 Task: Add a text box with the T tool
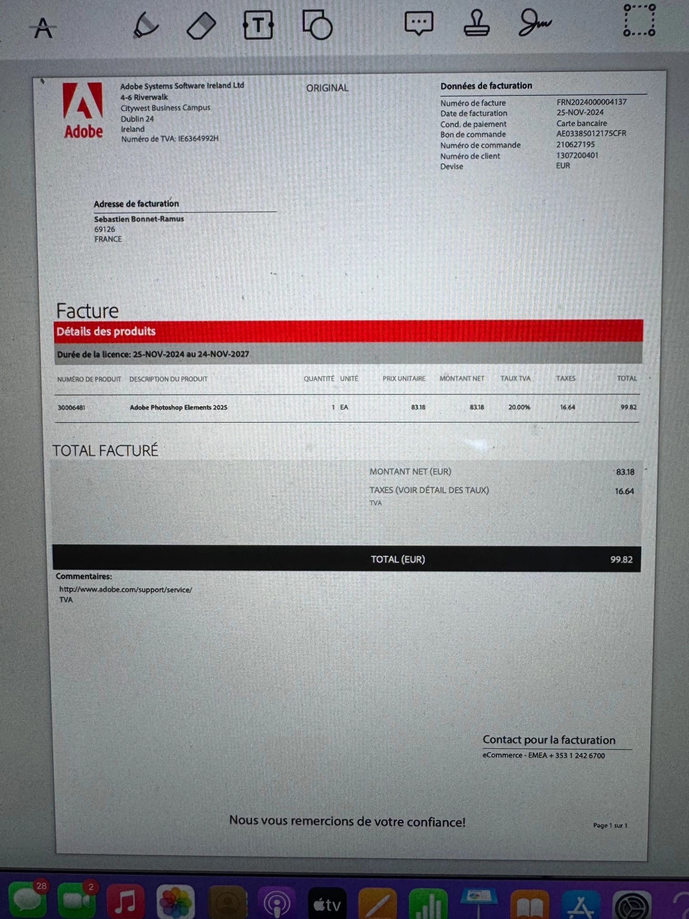pyautogui.click(x=258, y=25)
